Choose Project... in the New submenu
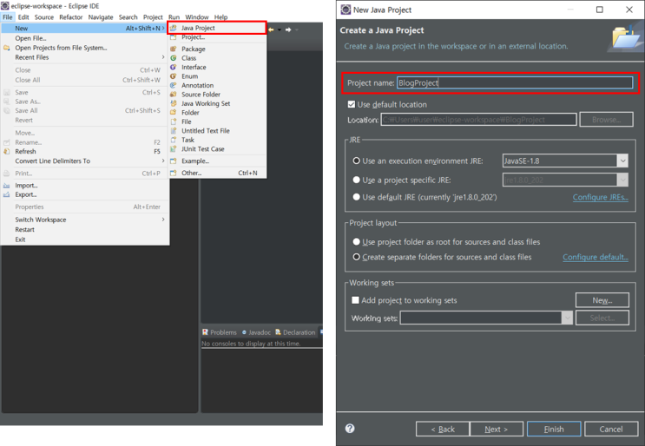The height and width of the screenshot is (446, 645). (x=194, y=37)
